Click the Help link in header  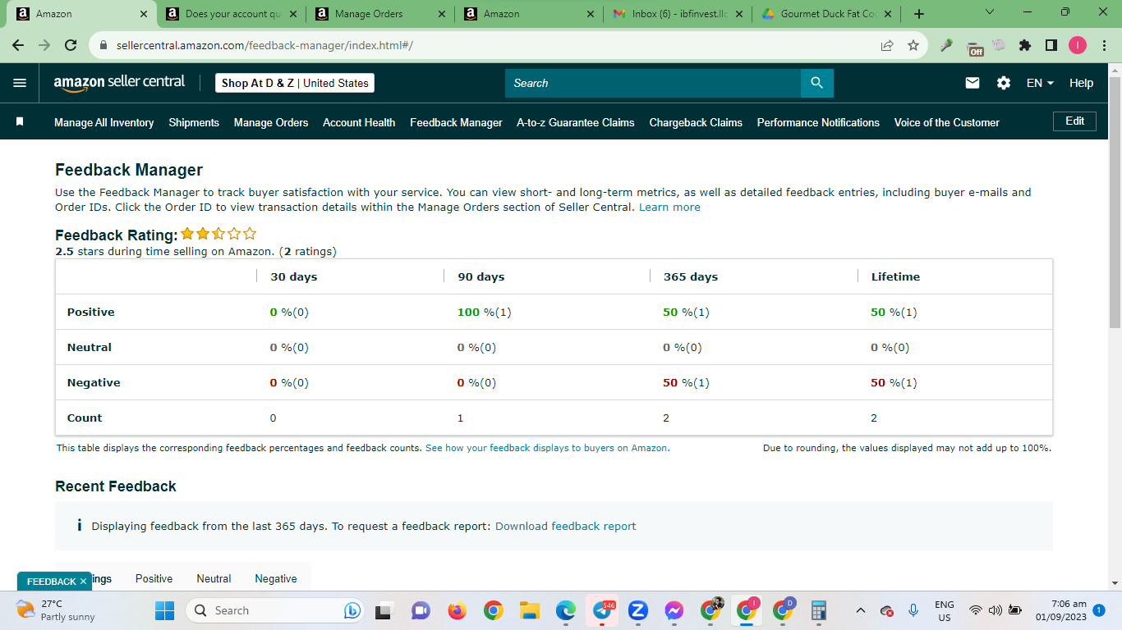point(1081,83)
